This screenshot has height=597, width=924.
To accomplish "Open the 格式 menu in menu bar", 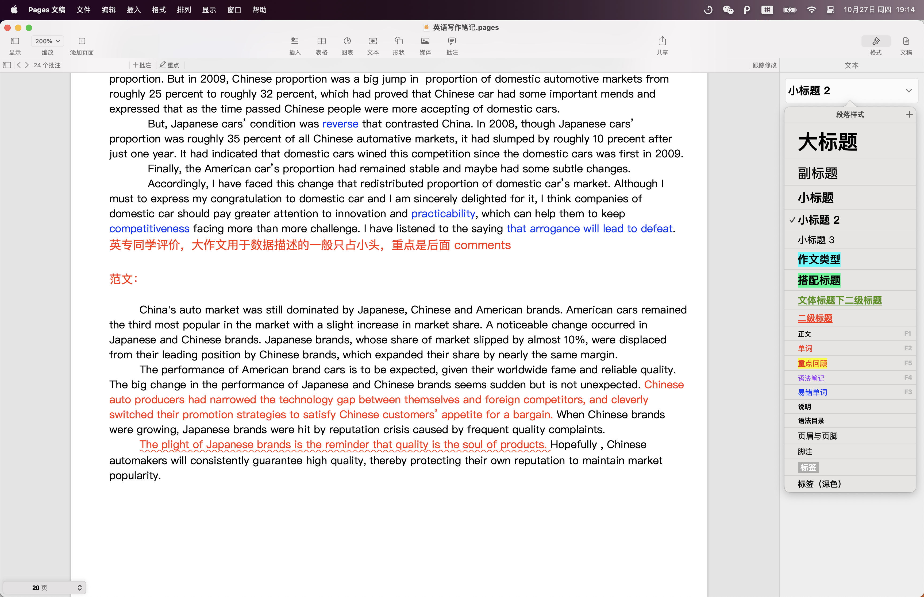I will 159,10.
